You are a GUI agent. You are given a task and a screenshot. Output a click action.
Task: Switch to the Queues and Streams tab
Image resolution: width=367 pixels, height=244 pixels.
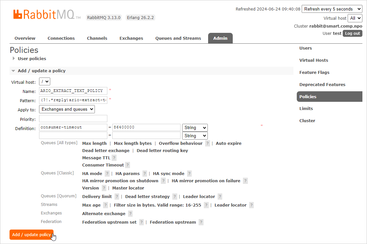178,38
